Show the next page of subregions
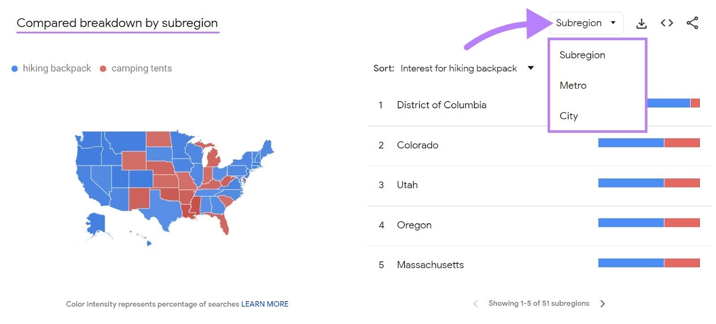This screenshot has width=716, height=324. (x=602, y=303)
